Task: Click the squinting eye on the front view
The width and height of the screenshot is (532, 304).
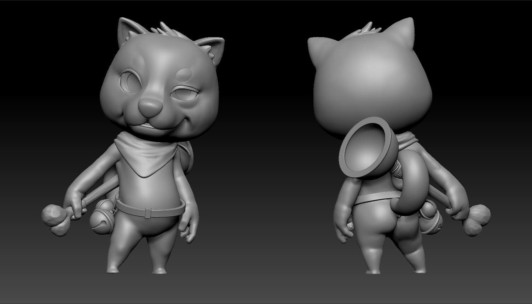Action: [183, 94]
